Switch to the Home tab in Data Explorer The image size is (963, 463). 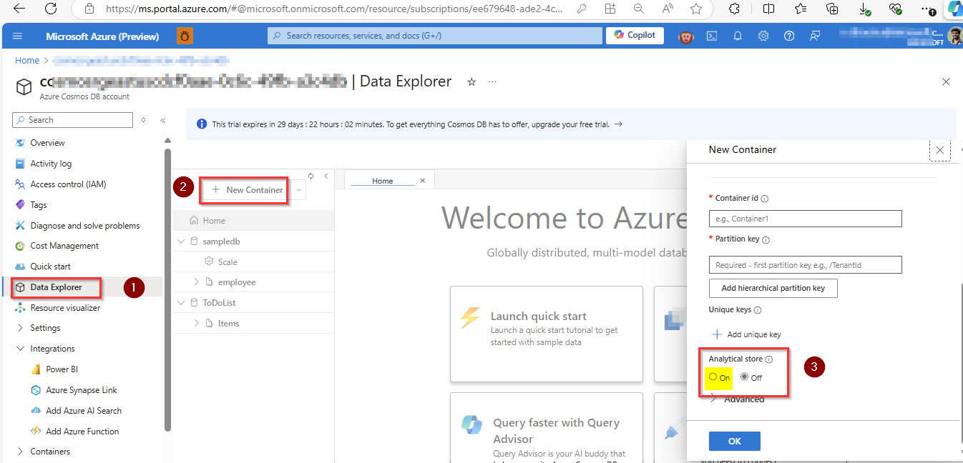coord(383,180)
